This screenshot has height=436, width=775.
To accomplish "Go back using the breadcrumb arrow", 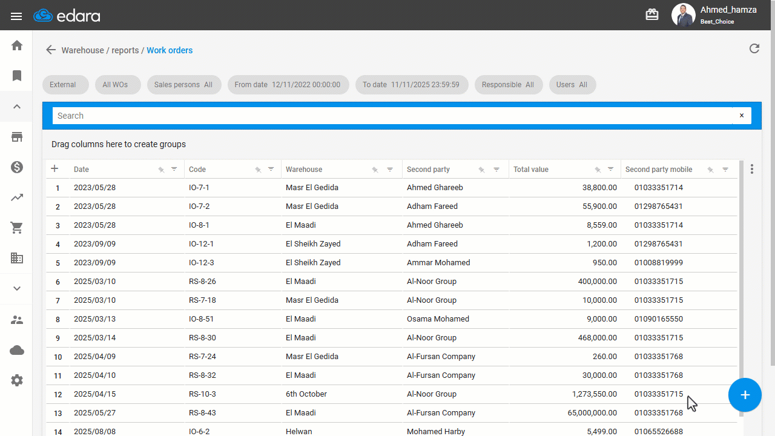I will point(51,50).
